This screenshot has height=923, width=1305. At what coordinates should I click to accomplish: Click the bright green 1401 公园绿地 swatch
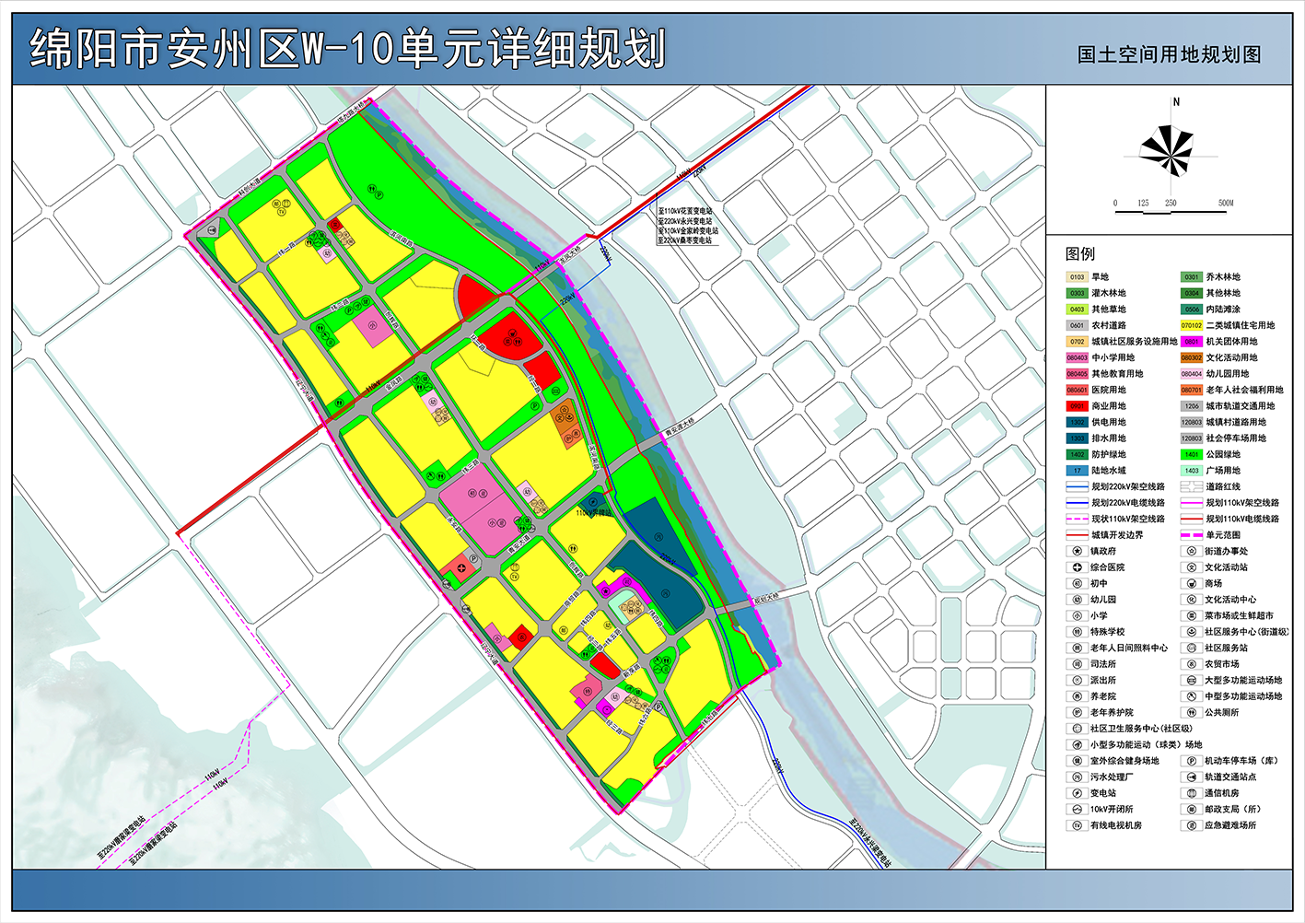[x=1191, y=454]
